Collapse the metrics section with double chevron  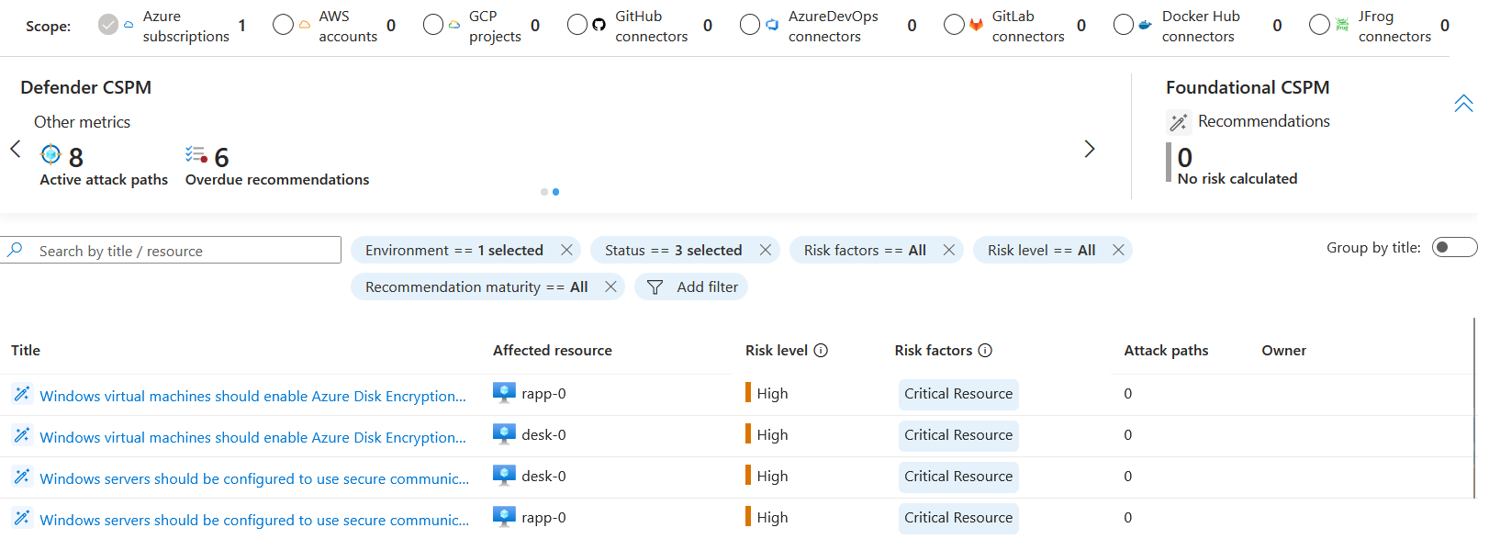coord(1463,103)
